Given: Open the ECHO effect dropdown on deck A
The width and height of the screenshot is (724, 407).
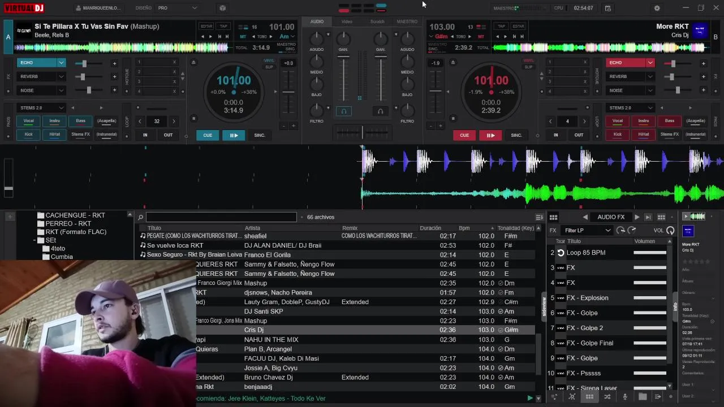Looking at the screenshot, I should click(61, 63).
